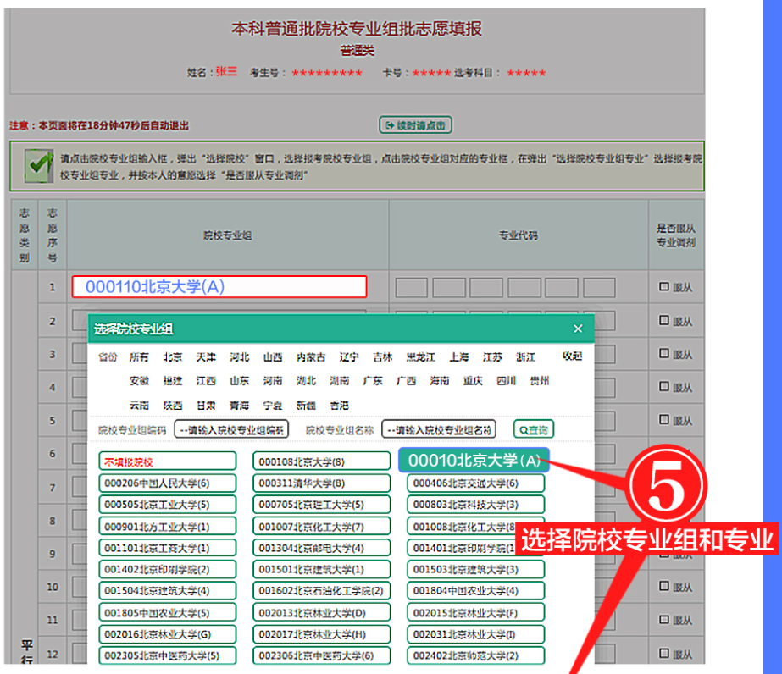Select 香港 province filter
The height and width of the screenshot is (674, 782).
tap(339, 406)
